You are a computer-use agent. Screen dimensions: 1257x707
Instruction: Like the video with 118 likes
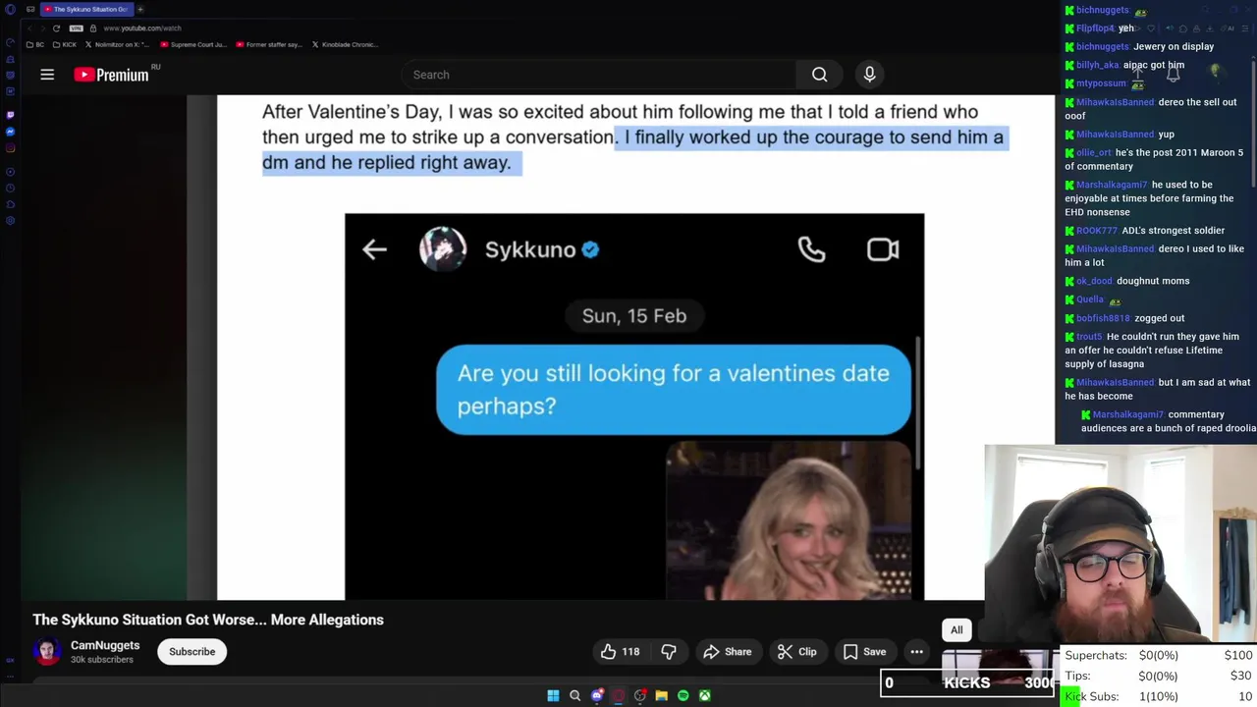(x=620, y=652)
